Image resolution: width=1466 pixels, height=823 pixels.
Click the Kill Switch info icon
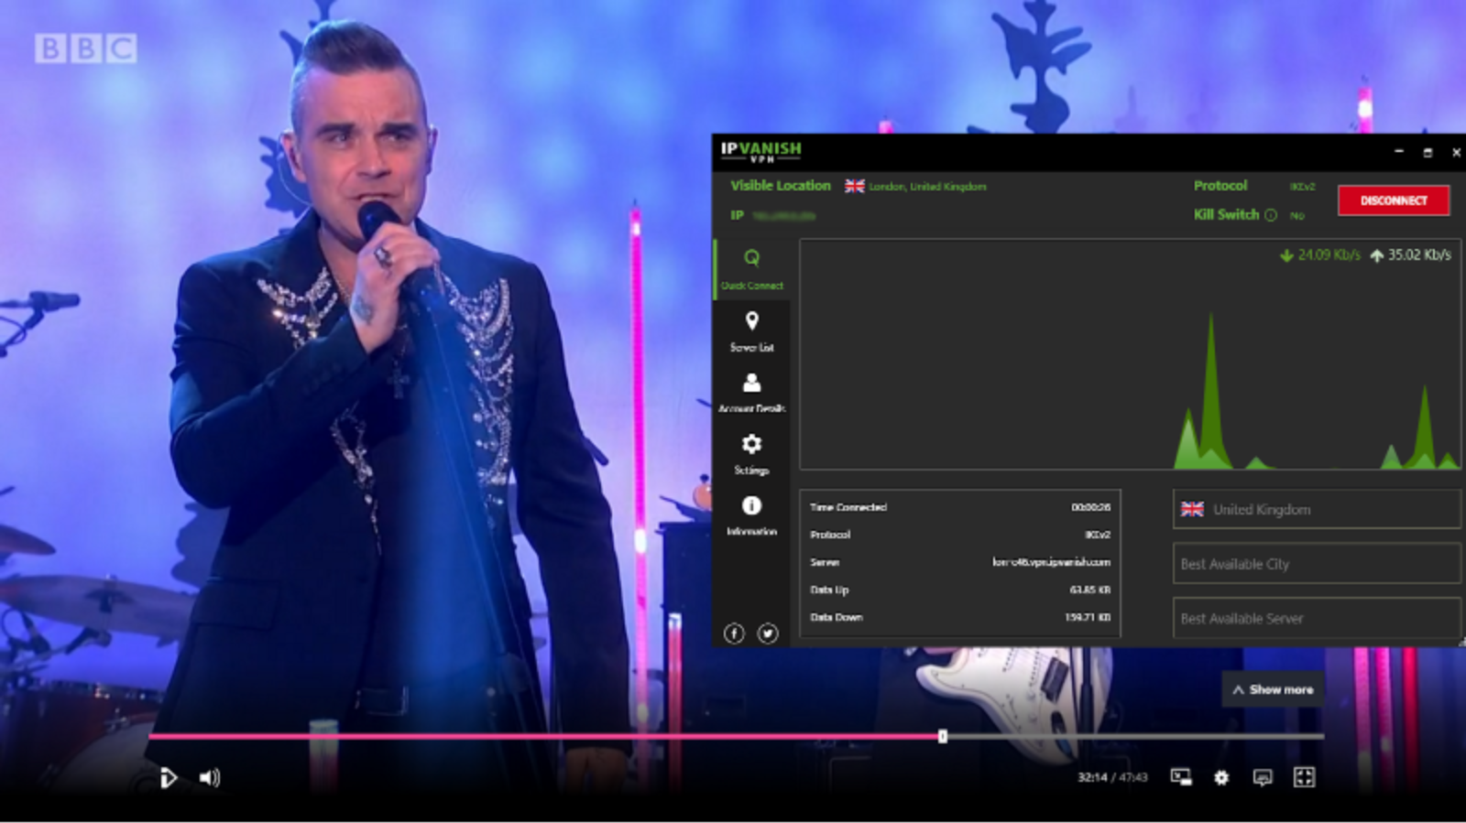click(x=1271, y=215)
